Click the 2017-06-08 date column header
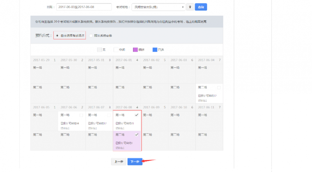The height and width of the screenshot is (172, 312). 127,107
